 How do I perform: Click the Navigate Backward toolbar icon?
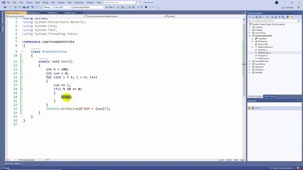click(x=5, y=8)
